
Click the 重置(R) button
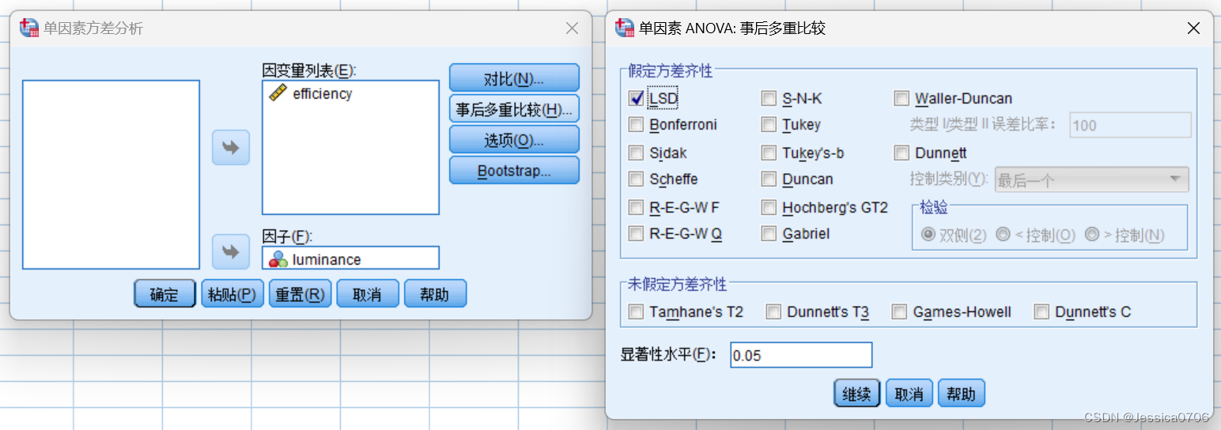pyautogui.click(x=300, y=294)
